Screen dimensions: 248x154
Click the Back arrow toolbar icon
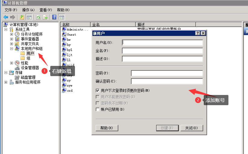click(6, 17)
